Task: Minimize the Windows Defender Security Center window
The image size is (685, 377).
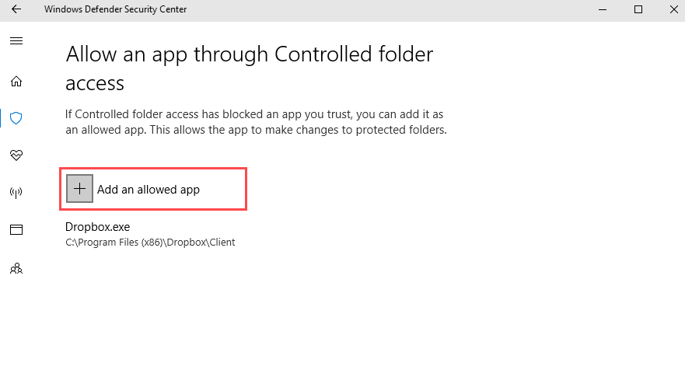Action: pos(603,9)
